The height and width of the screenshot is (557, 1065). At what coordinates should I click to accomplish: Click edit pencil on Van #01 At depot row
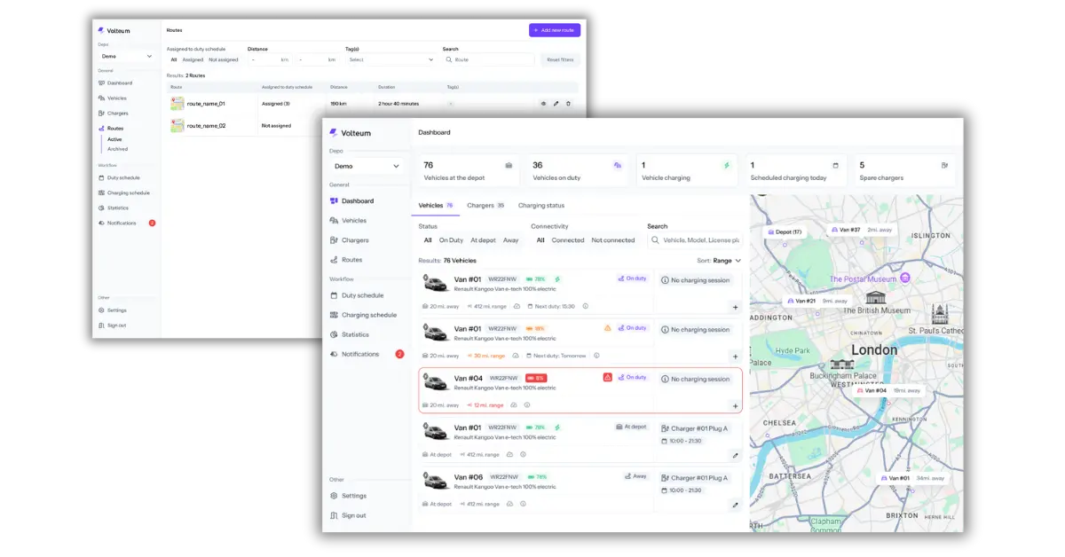tap(735, 455)
